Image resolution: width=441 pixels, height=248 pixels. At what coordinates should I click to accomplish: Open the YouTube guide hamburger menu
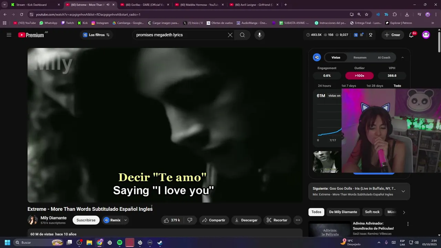(9, 35)
